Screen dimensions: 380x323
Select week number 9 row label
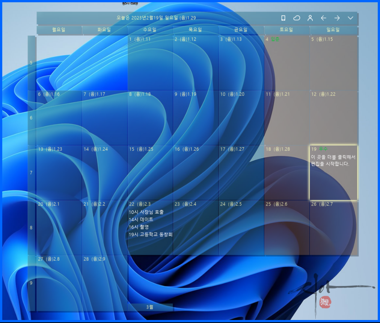pyautogui.click(x=31, y=283)
